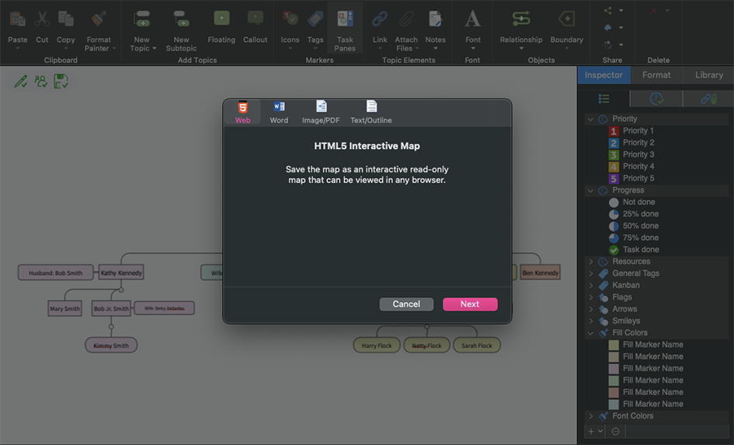
Task: Click the pink Next button
Action: [x=470, y=304]
